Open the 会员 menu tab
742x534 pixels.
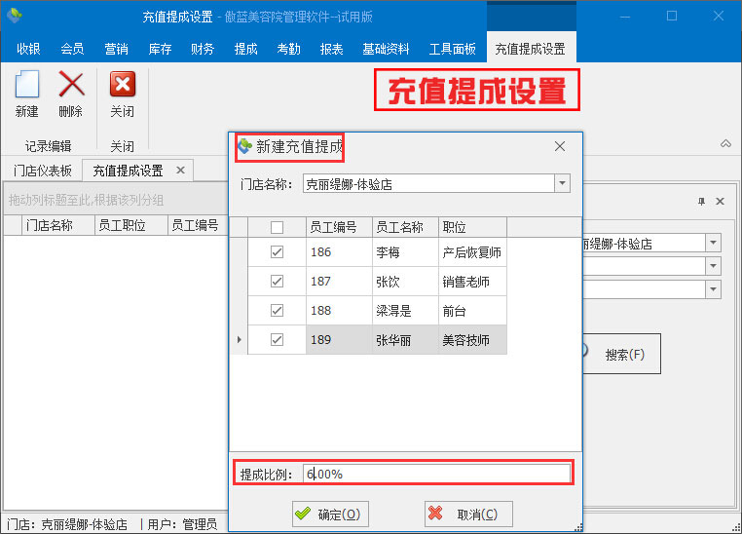point(72,49)
